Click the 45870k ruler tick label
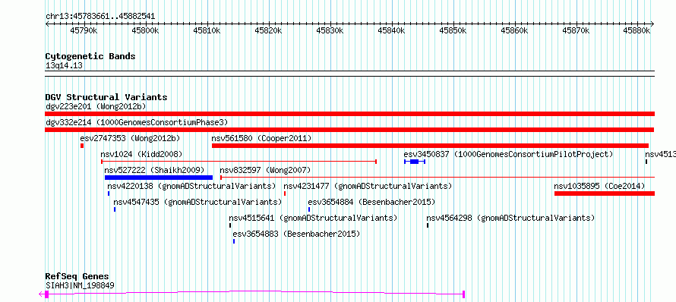The image size is (676, 302). point(576,30)
